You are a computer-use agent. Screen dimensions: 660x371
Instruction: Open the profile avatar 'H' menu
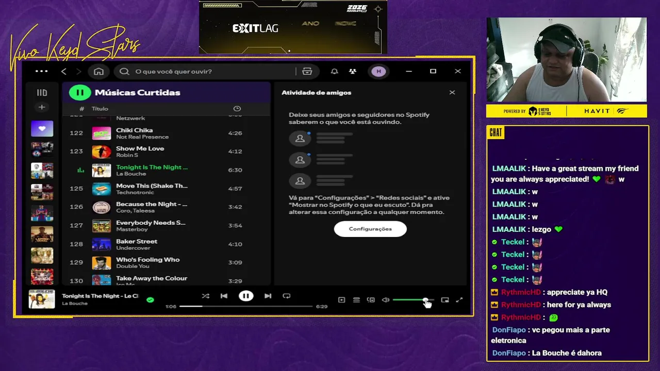[379, 71]
